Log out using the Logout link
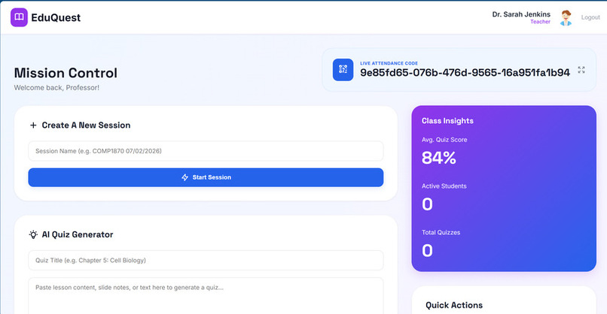 (590, 17)
